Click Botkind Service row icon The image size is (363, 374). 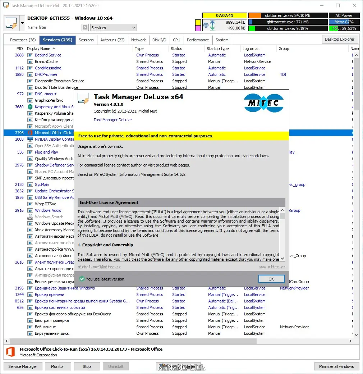[30, 55]
